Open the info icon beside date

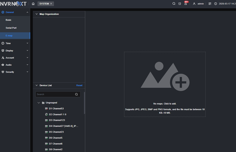[215, 4]
